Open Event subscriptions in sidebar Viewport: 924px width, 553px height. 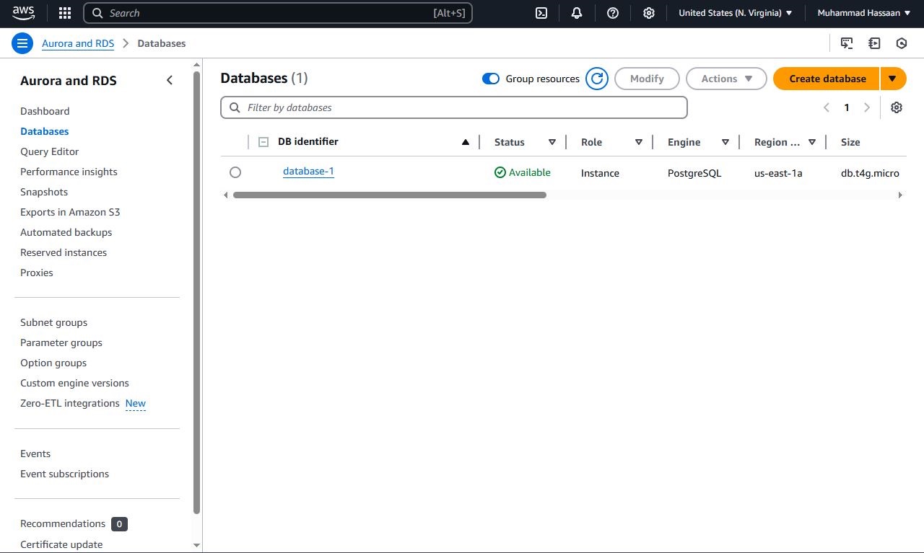tap(64, 474)
